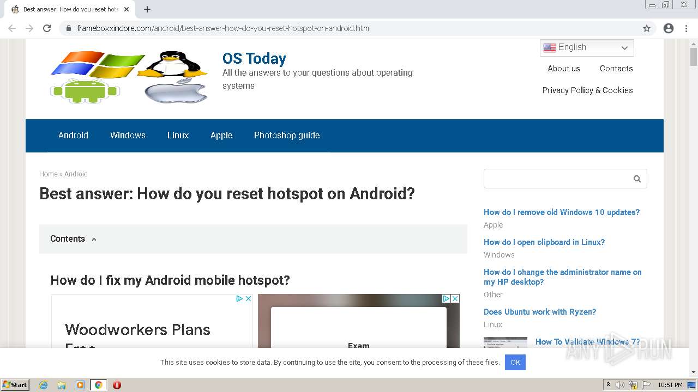This screenshot has width=698, height=392.
Task: Click the OS Today site title
Action: pos(254,58)
